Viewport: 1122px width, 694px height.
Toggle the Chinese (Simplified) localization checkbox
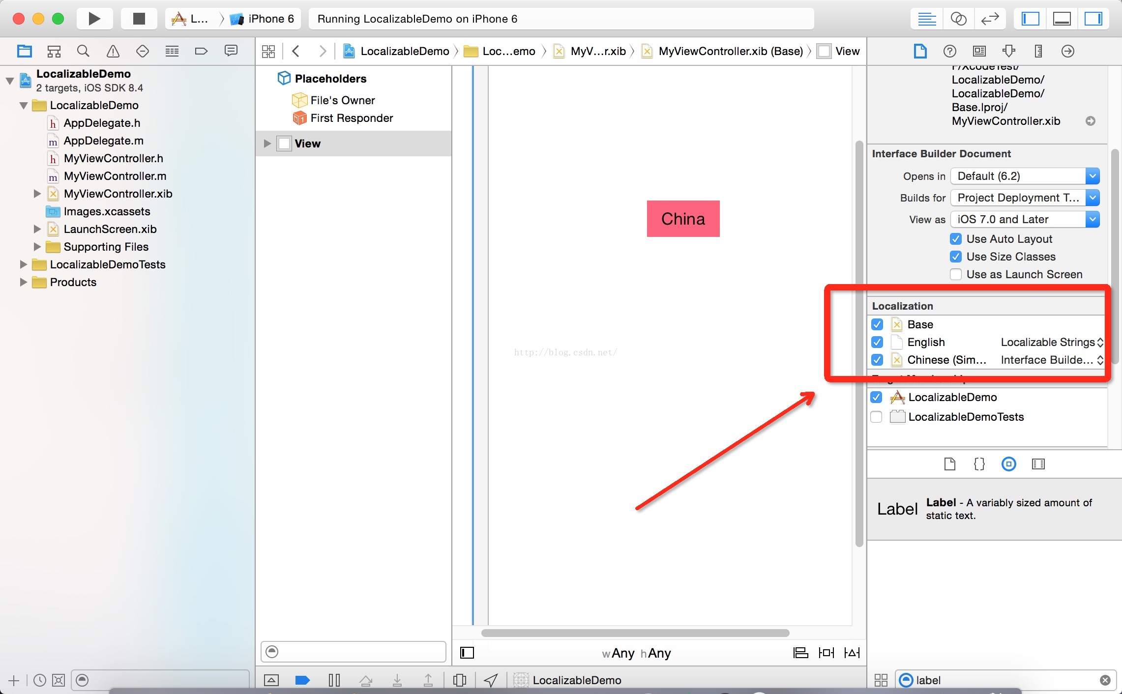(x=877, y=360)
